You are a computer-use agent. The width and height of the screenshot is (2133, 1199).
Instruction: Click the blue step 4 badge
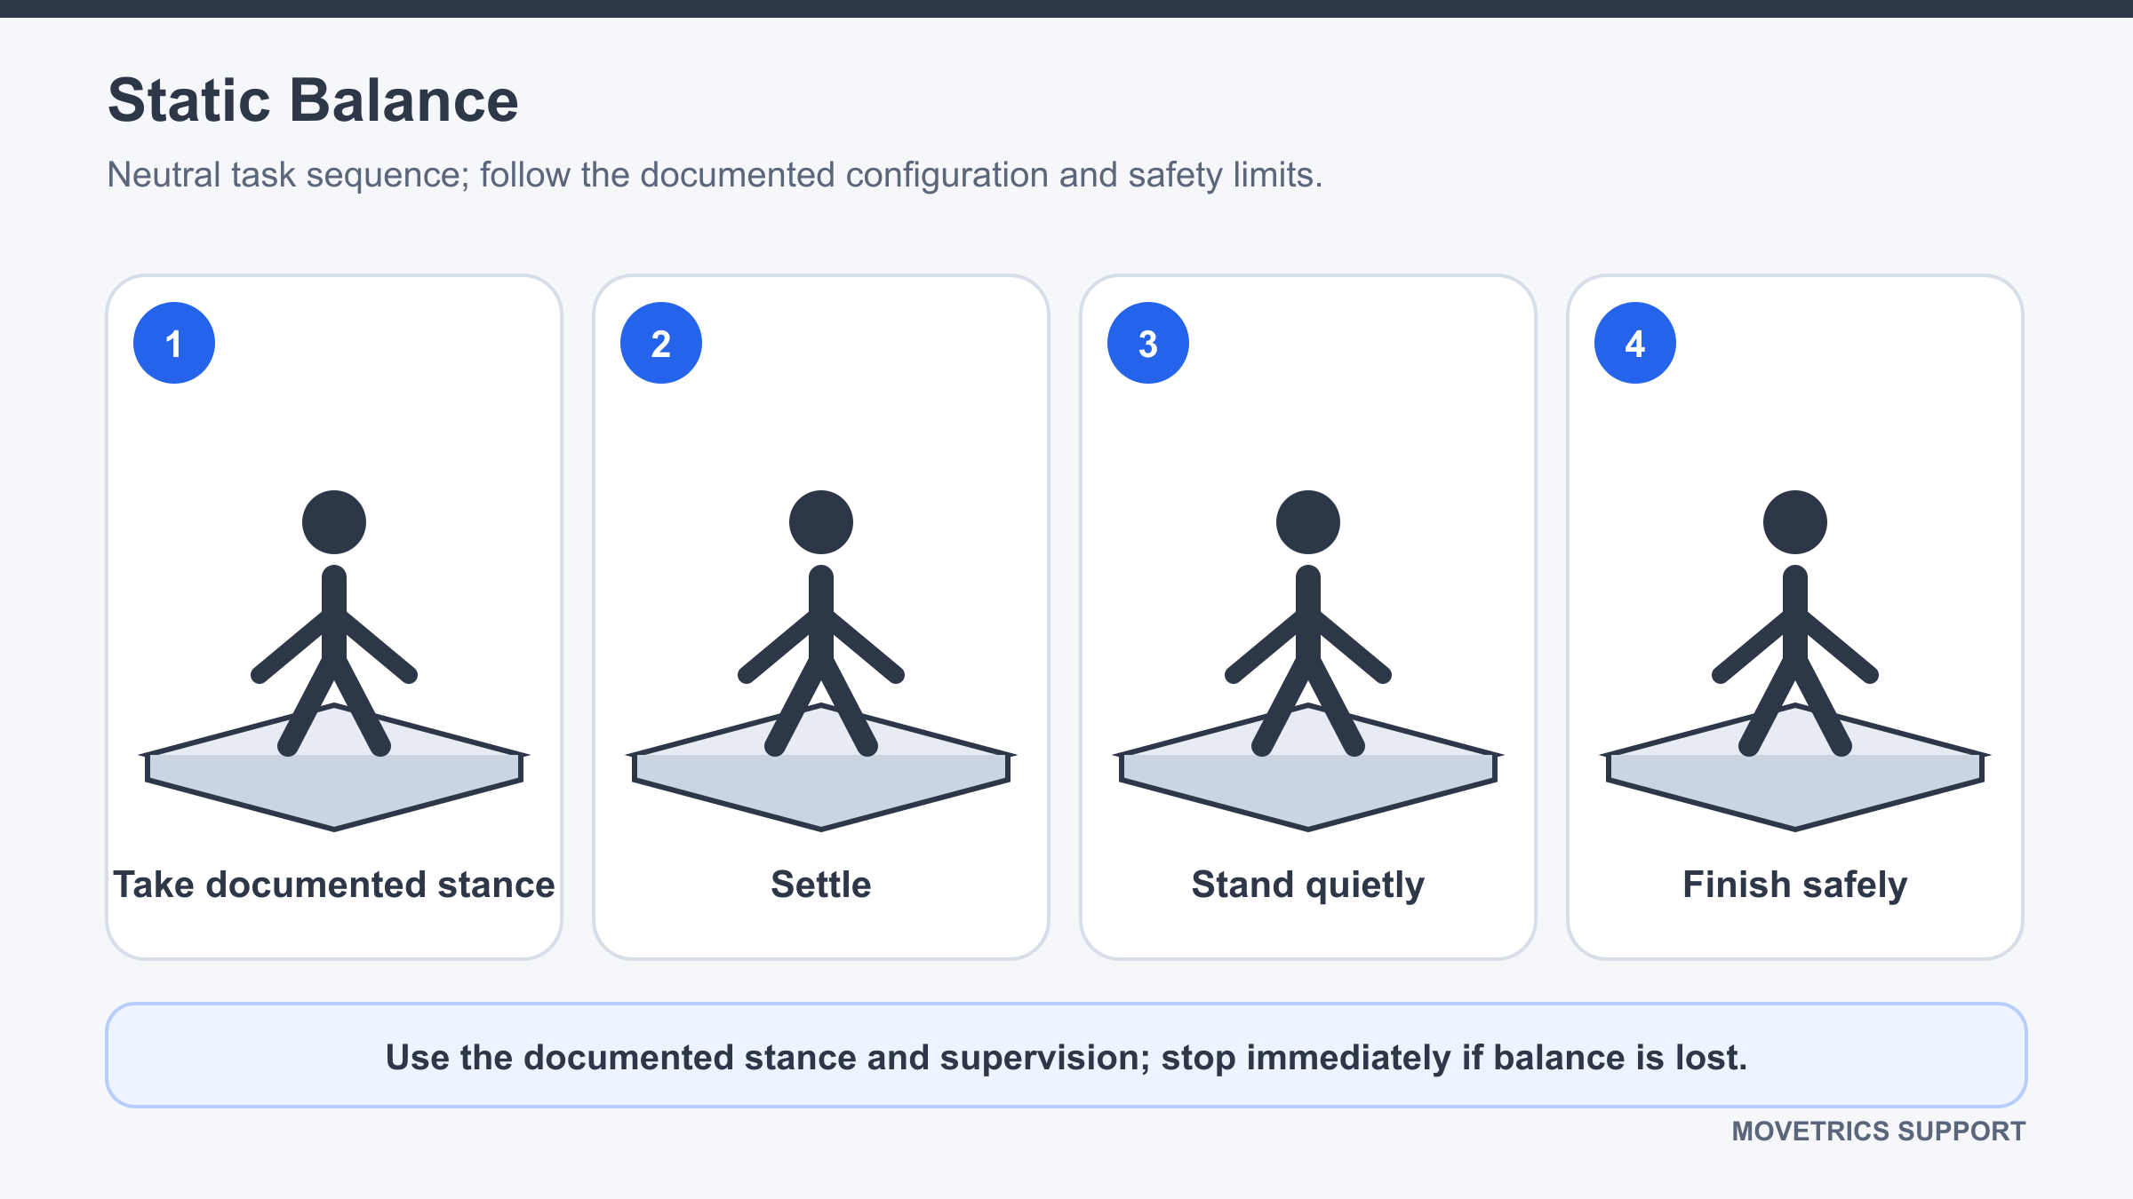pyautogui.click(x=1635, y=343)
